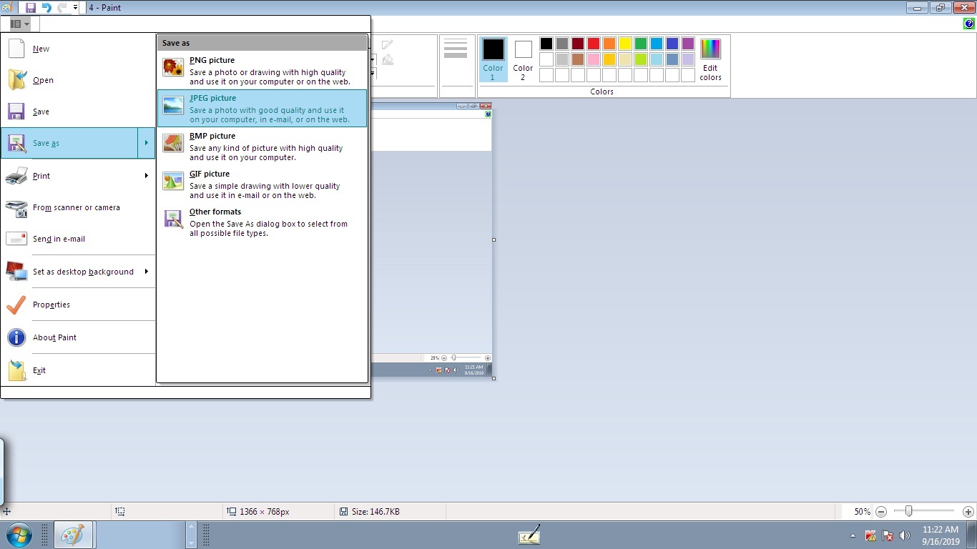977x549 pixels.
Task: Open Paint Help via the blue question icon
Action: [x=969, y=24]
